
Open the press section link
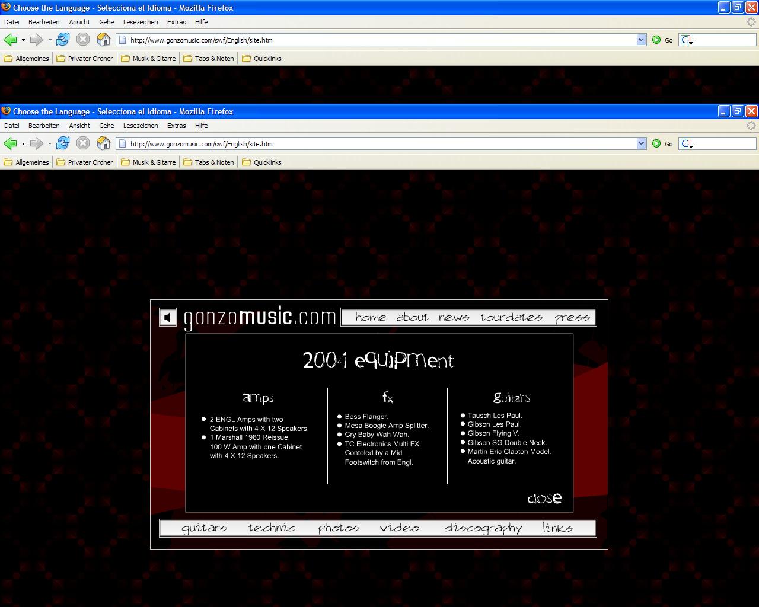click(572, 318)
